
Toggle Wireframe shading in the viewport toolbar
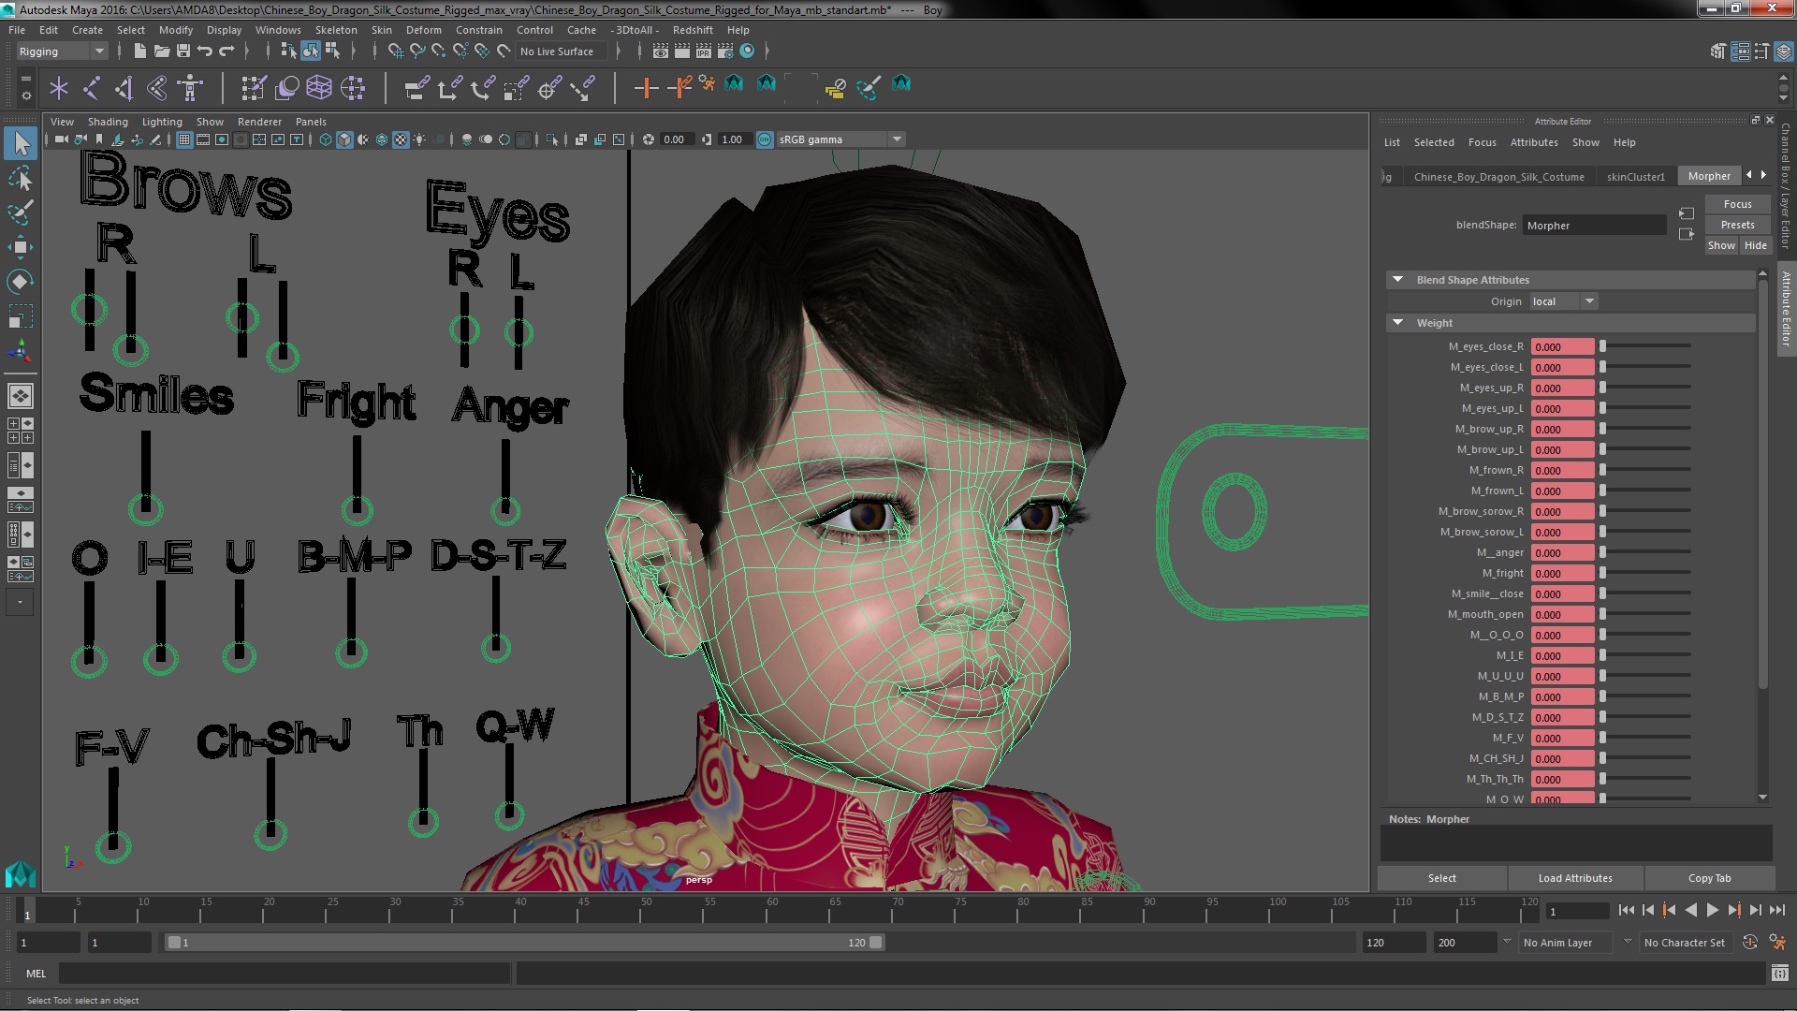[x=326, y=139]
